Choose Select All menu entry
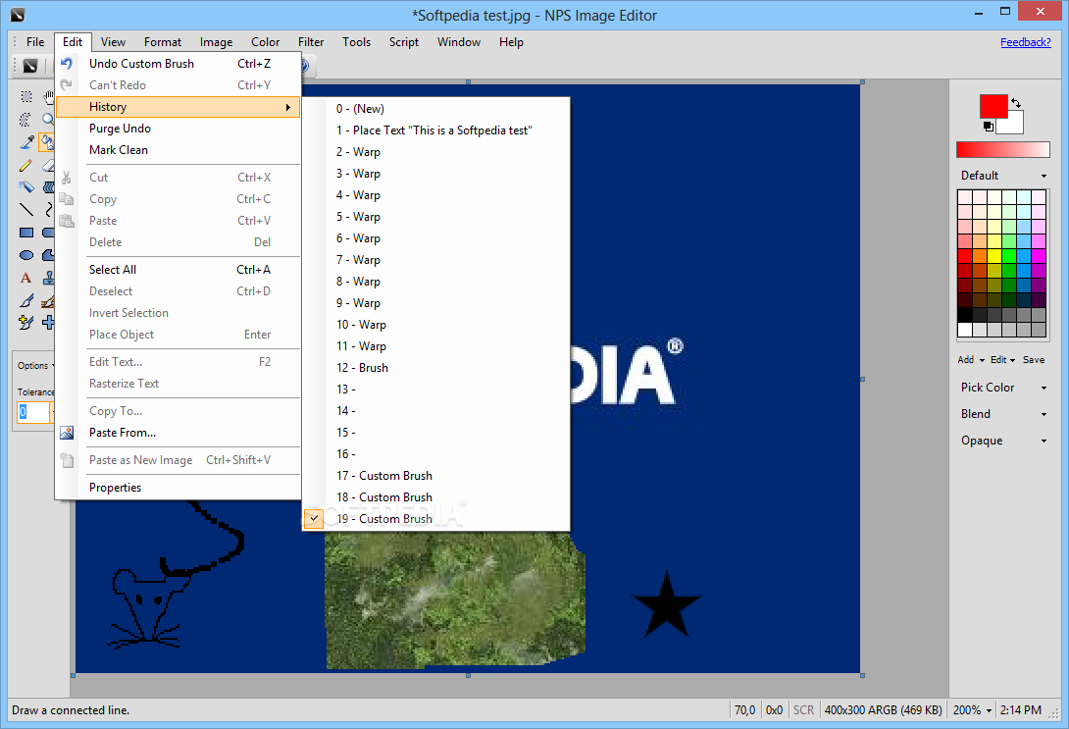The width and height of the screenshot is (1069, 729). tap(178, 270)
